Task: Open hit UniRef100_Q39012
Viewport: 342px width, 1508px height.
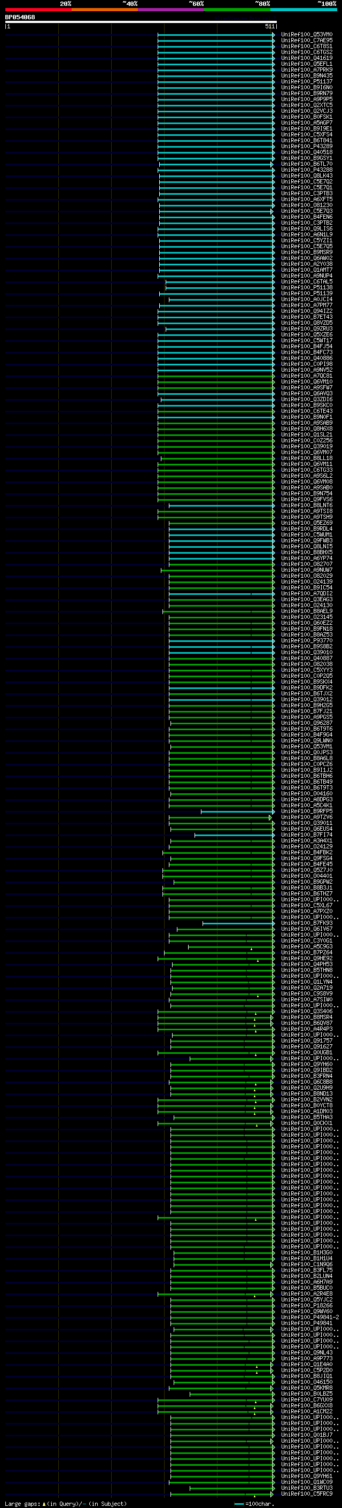Action: coord(306,699)
